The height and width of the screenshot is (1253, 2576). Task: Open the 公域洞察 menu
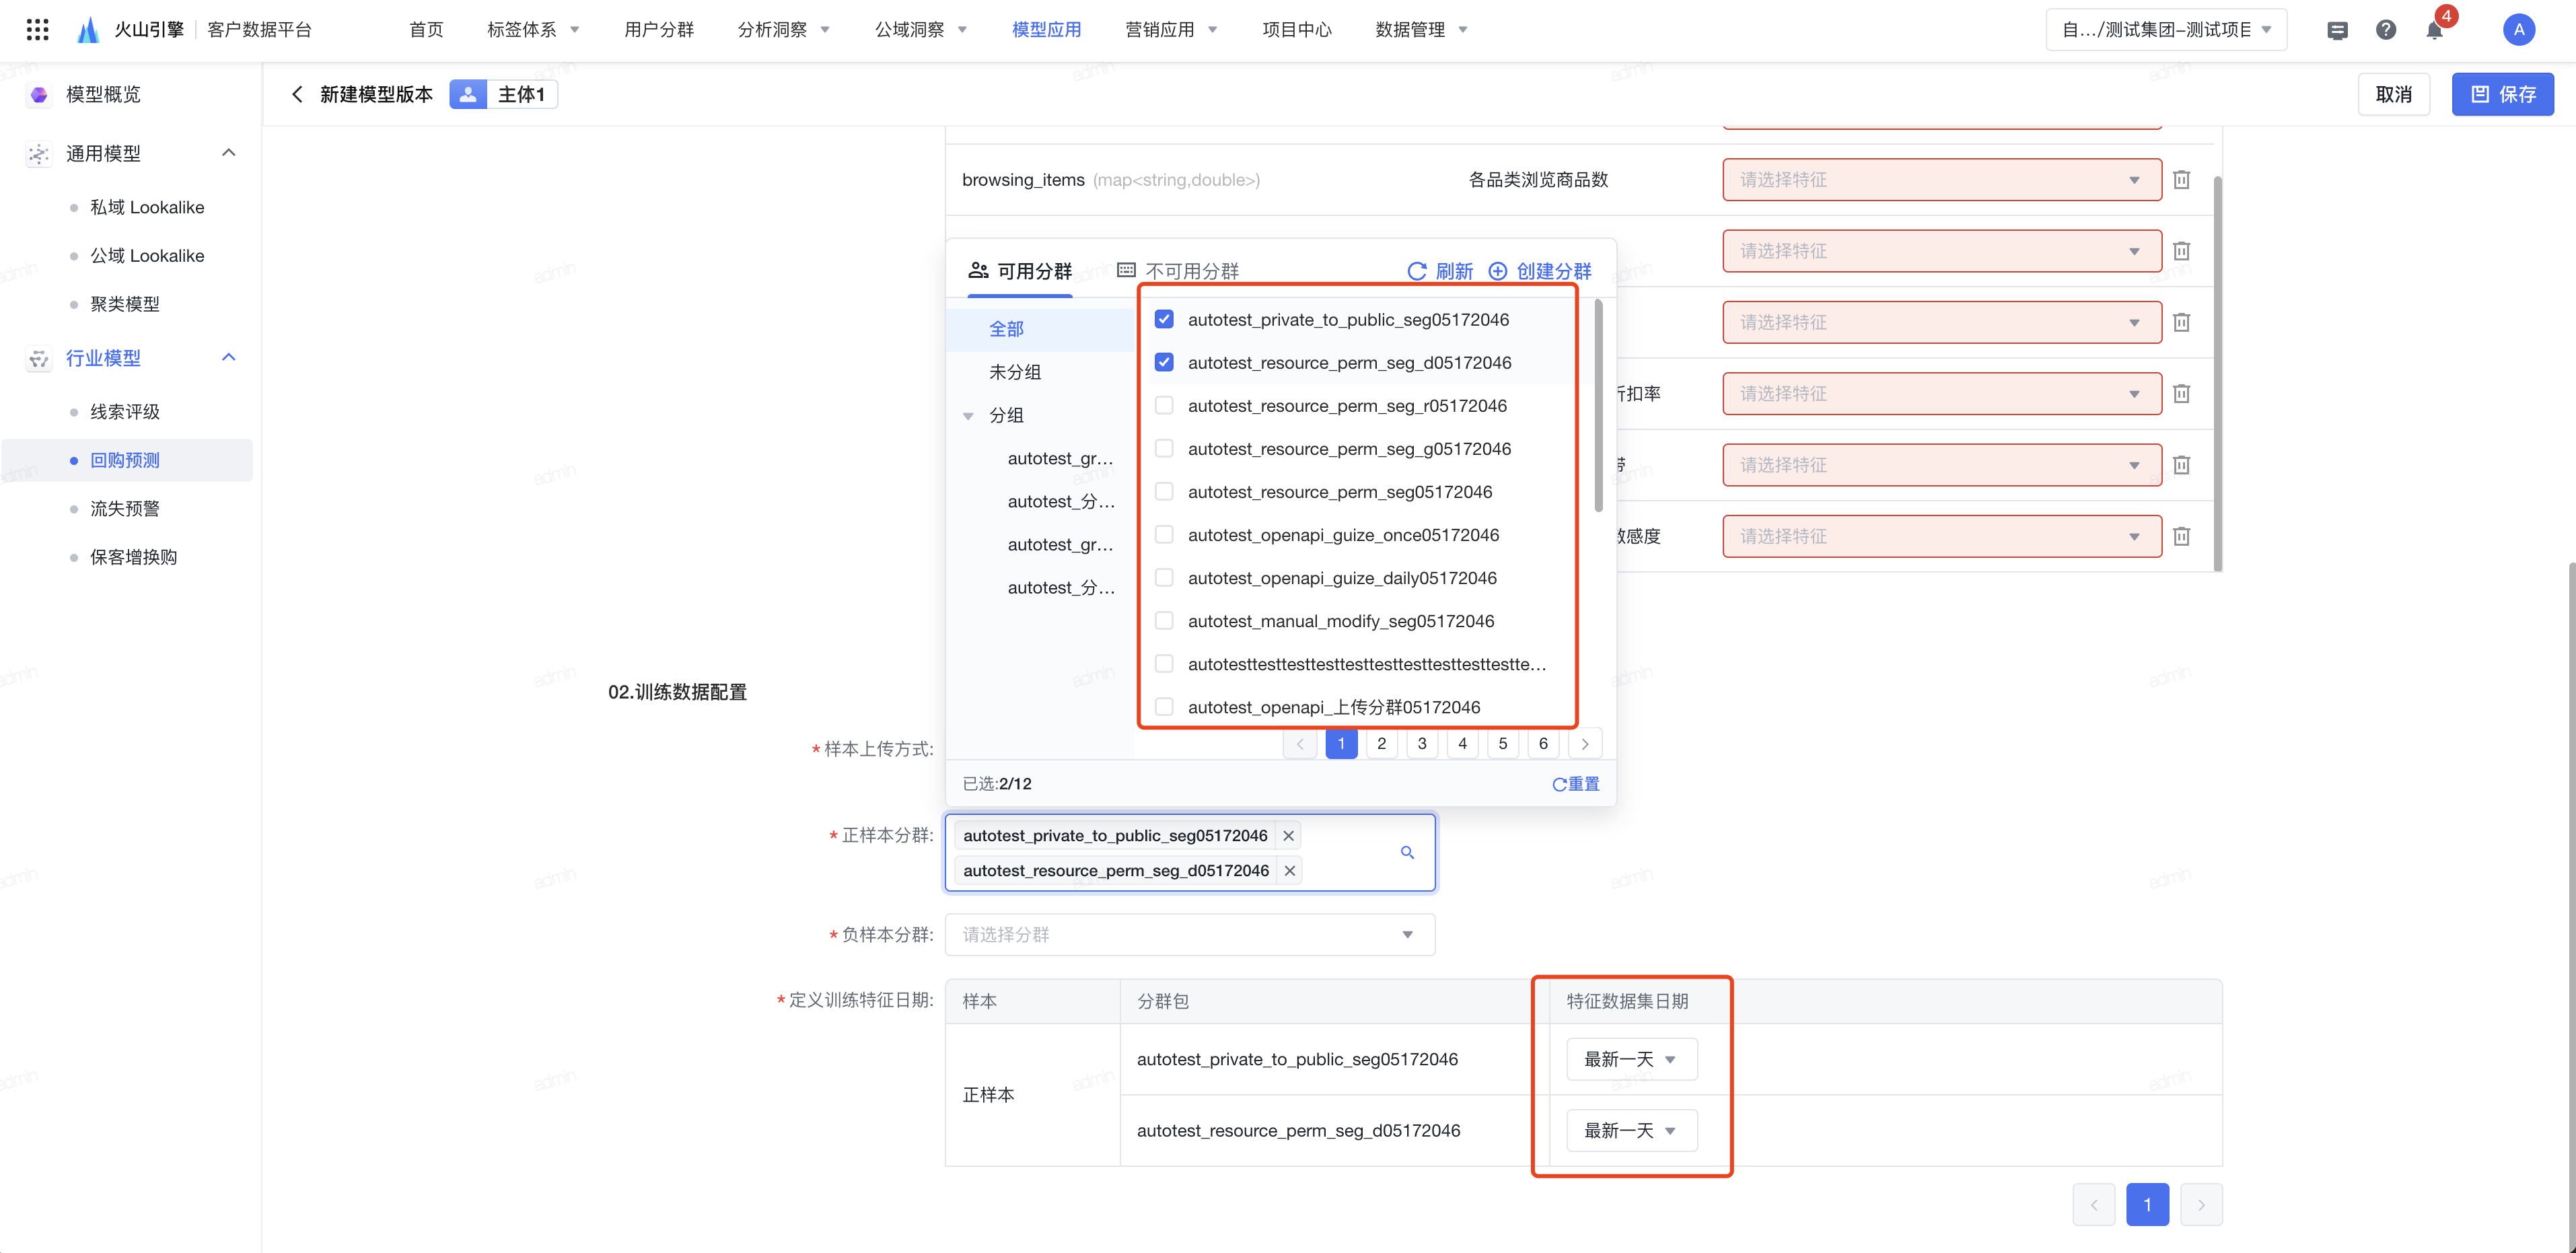[921, 30]
